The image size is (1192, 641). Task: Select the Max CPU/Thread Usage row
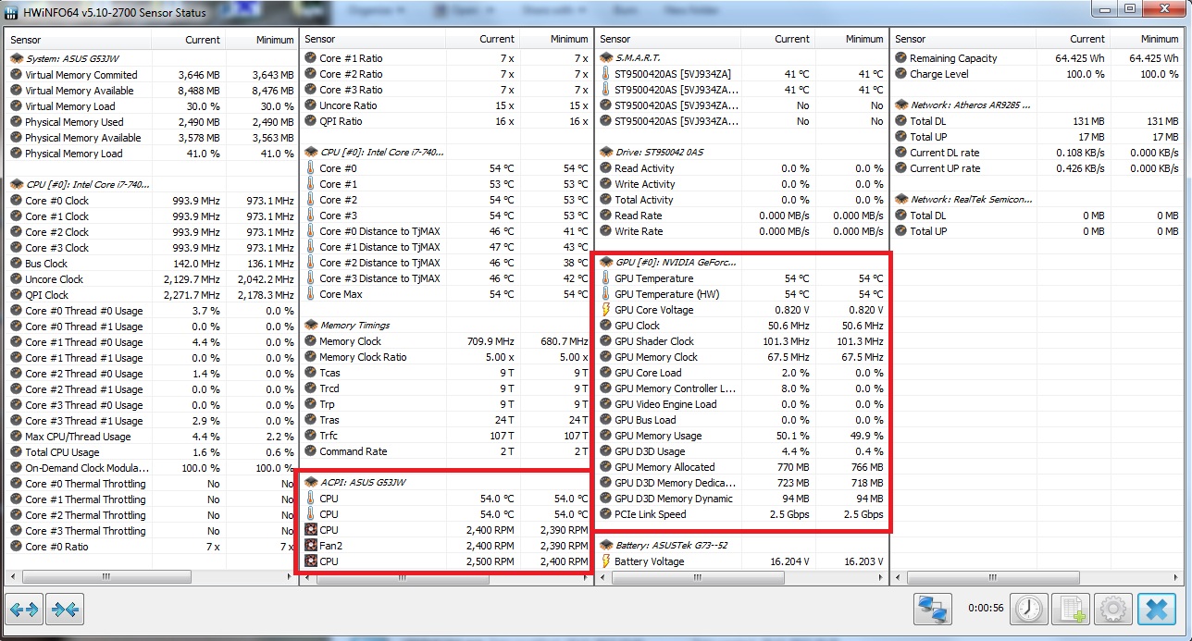[x=152, y=437]
